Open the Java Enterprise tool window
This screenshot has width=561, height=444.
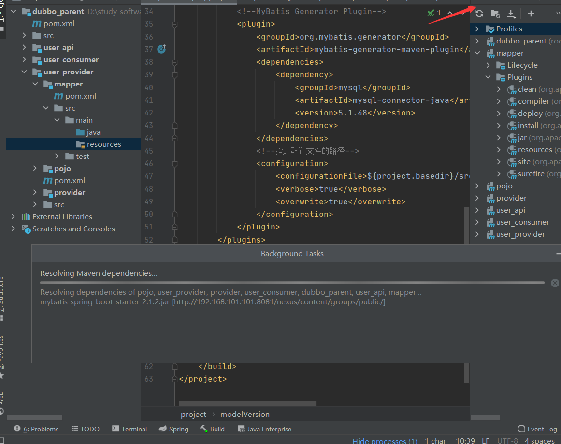point(265,429)
